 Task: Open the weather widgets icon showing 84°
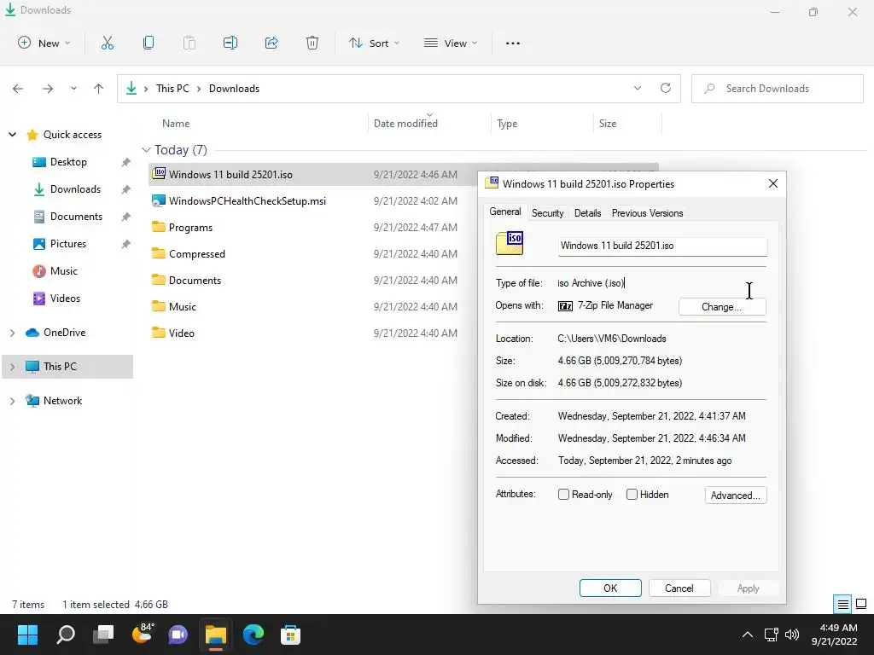(x=143, y=634)
